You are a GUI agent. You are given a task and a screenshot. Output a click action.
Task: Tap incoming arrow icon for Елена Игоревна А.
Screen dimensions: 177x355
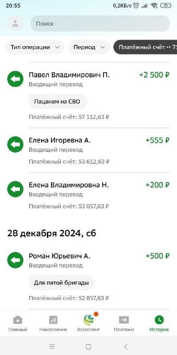15,145
